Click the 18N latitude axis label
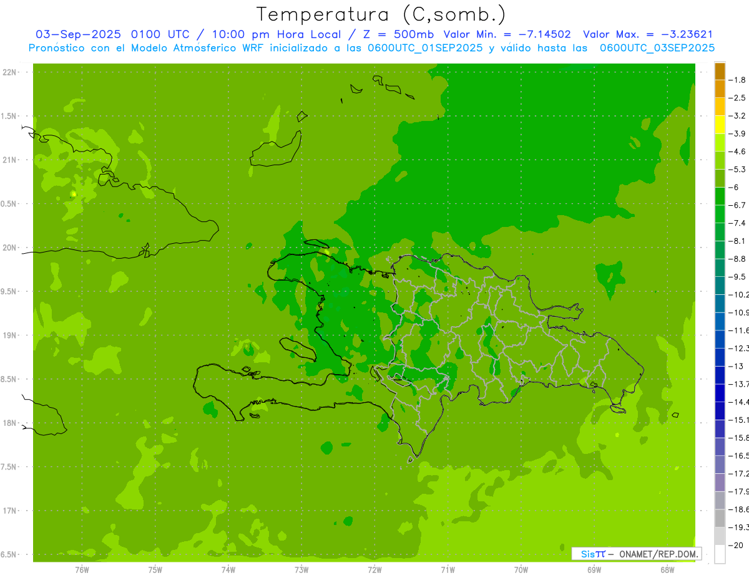Screen dimensions: 749x578 [11, 423]
